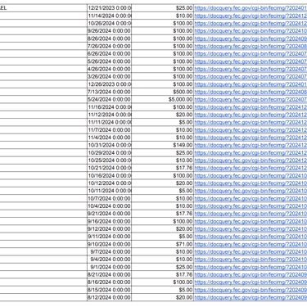Viewport: 307px width, 307px height.
Task: Pick the 9/7/2024 date cell
Action: click(109, 252)
